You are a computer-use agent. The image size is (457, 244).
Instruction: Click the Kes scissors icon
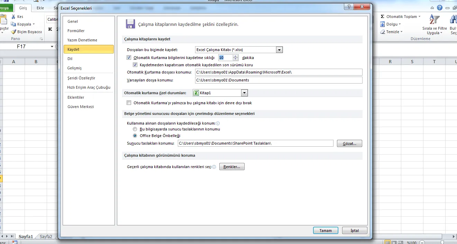(13, 17)
